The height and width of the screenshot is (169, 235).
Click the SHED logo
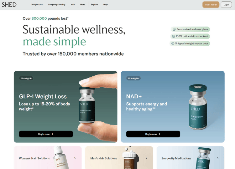(x=9, y=5)
